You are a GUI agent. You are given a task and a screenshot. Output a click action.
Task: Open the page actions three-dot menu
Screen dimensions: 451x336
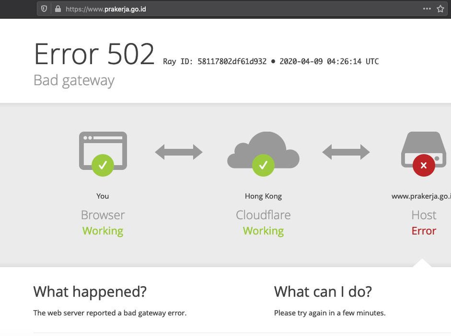coord(427,9)
